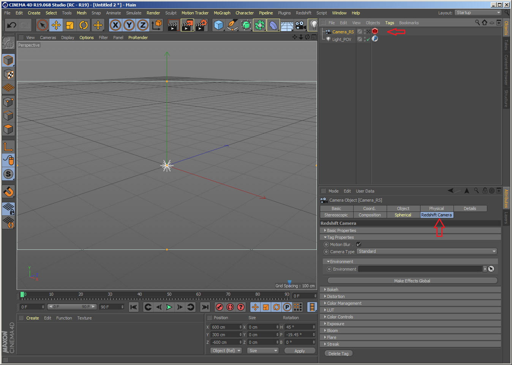Open the viewport Cameras menu

tap(48, 38)
